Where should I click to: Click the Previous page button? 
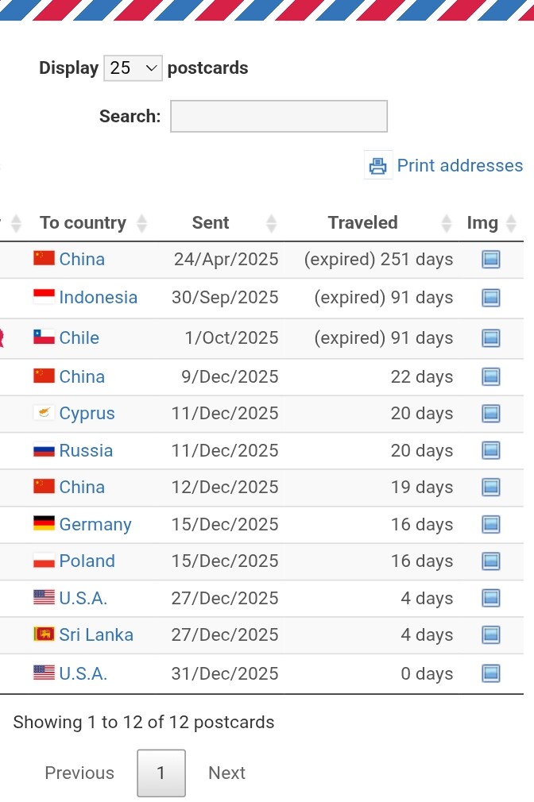click(x=79, y=773)
